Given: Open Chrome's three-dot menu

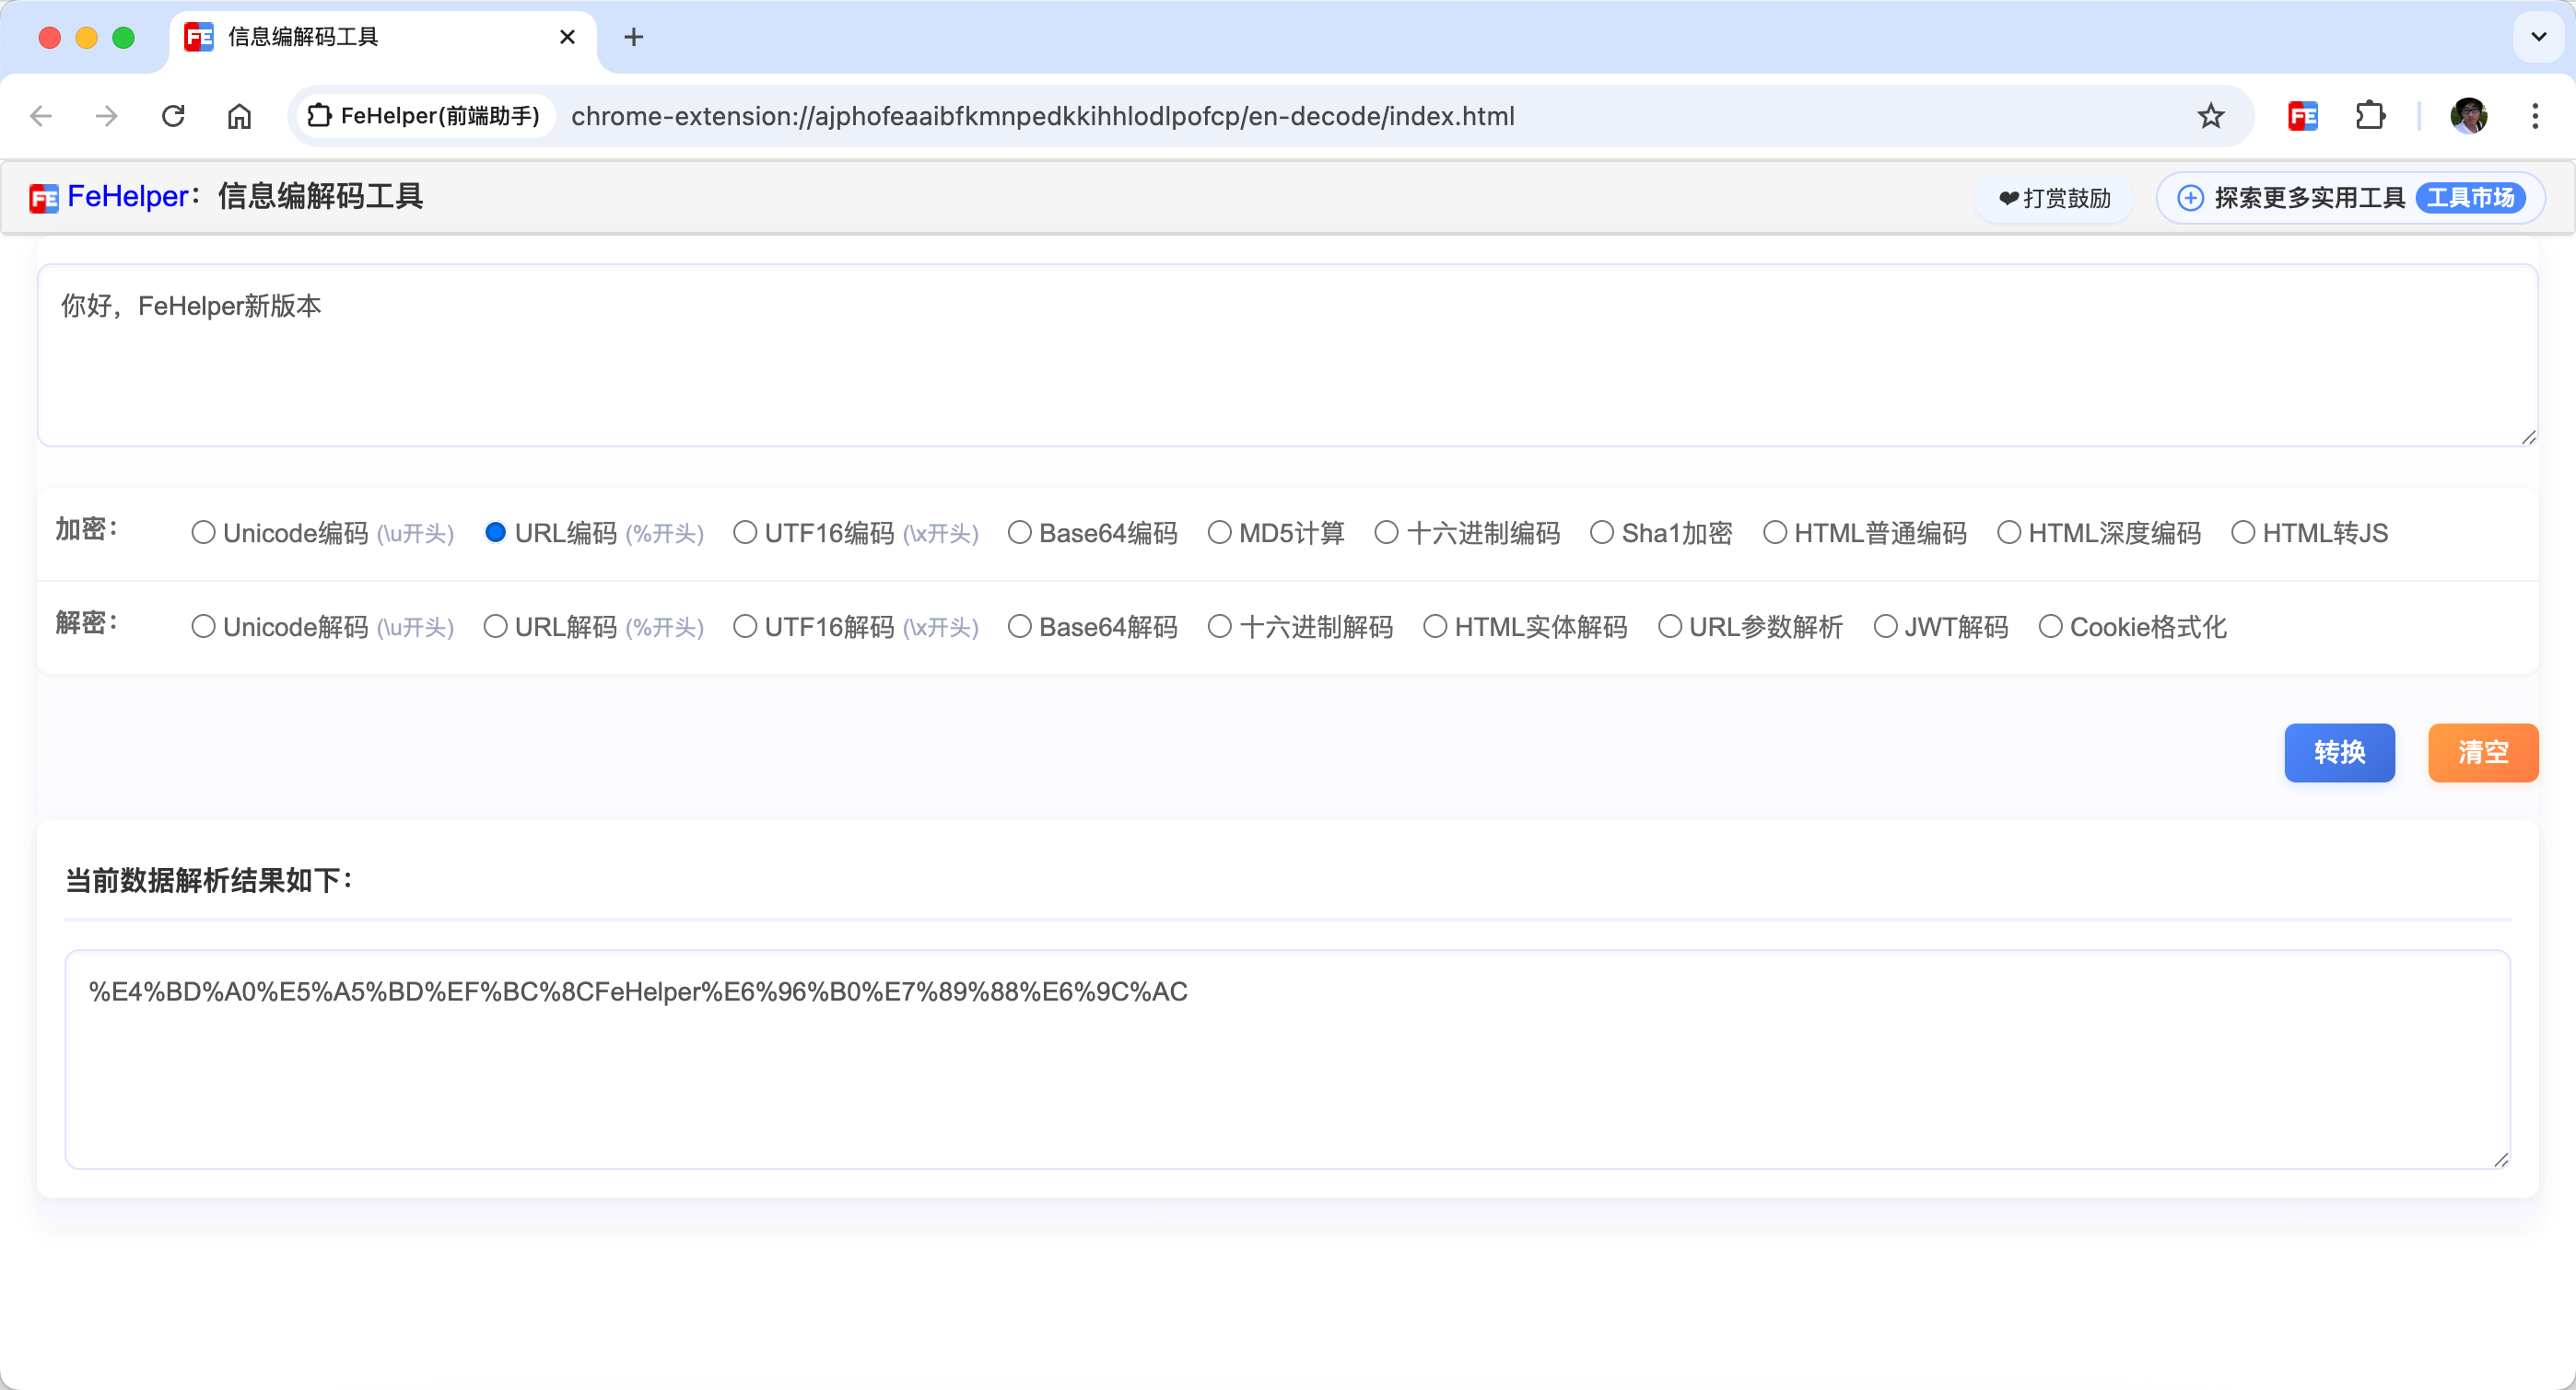Looking at the screenshot, I should pyautogui.click(x=2534, y=116).
